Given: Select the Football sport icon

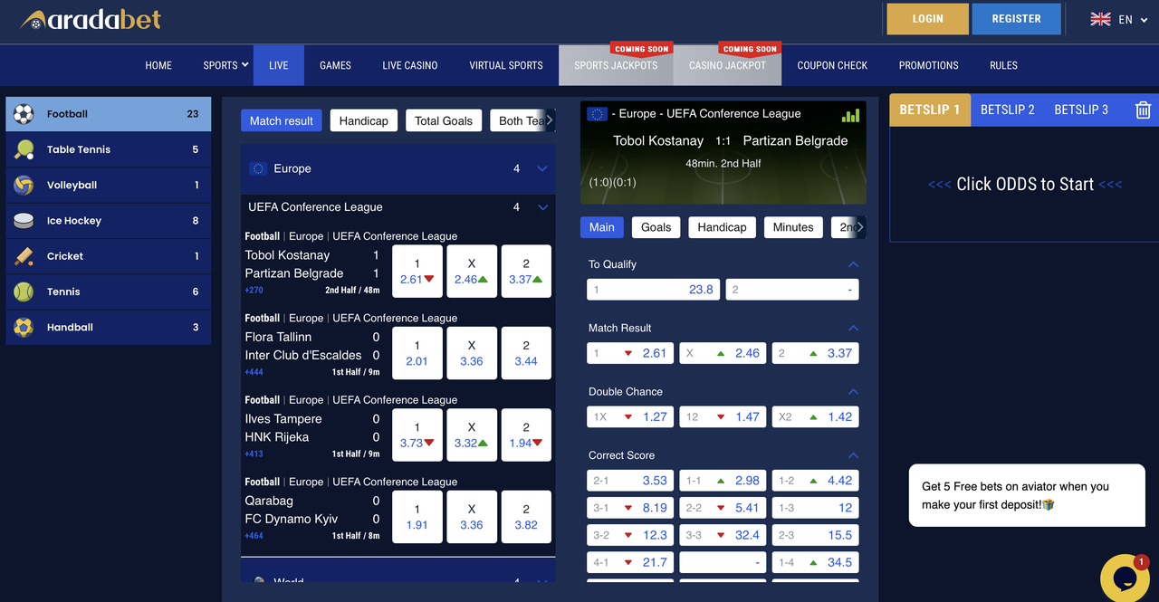Looking at the screenshot, I should pyautogui.click(x=24, y=114).
